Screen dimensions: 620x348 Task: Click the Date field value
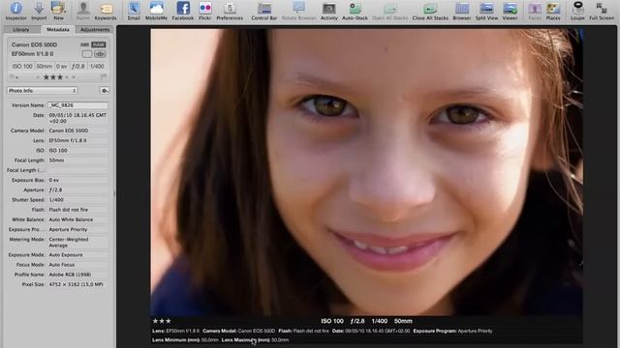click(77, 118)
